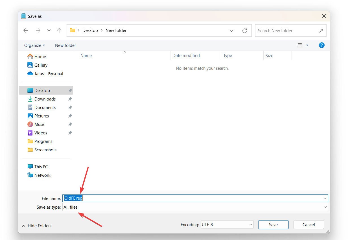Refresh the New folder view
348x240 pixels.
[245, 31]
